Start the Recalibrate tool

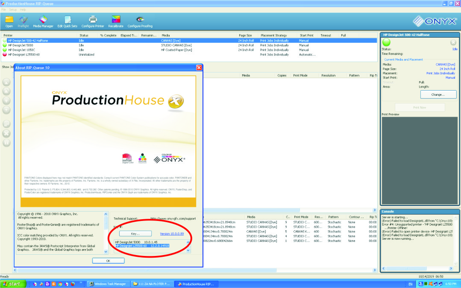(x=116, y=21)
